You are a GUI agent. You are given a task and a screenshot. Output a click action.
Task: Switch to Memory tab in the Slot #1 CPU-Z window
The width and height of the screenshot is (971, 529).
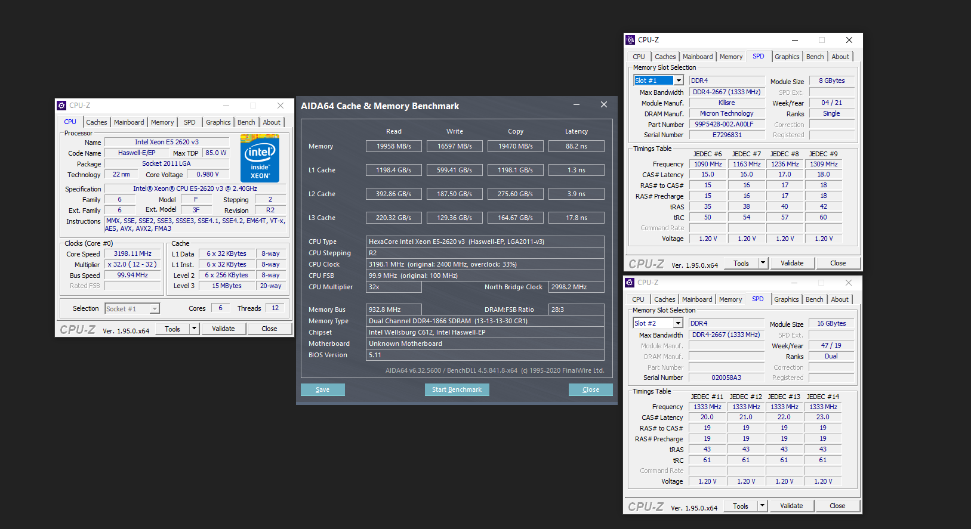click(x=731, y=57)
